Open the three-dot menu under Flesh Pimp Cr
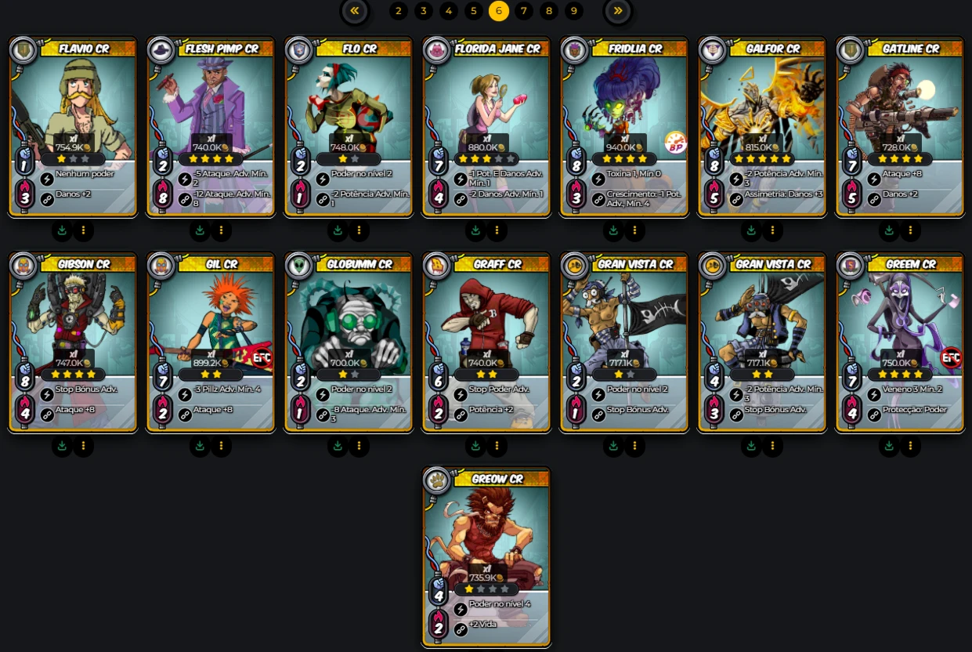Viewport: 972px width, 652px height. point(222,230)
